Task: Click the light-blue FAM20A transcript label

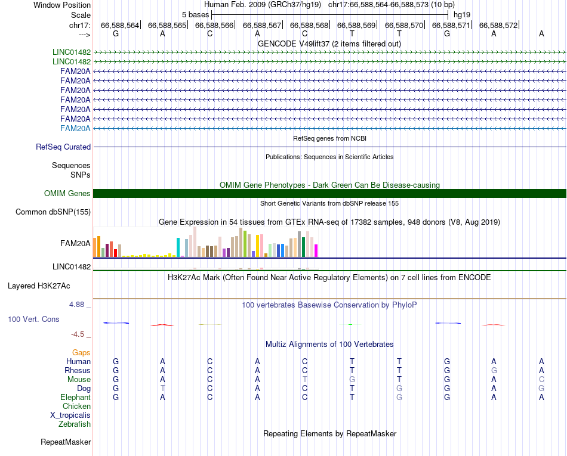Action: pos(75,129)
